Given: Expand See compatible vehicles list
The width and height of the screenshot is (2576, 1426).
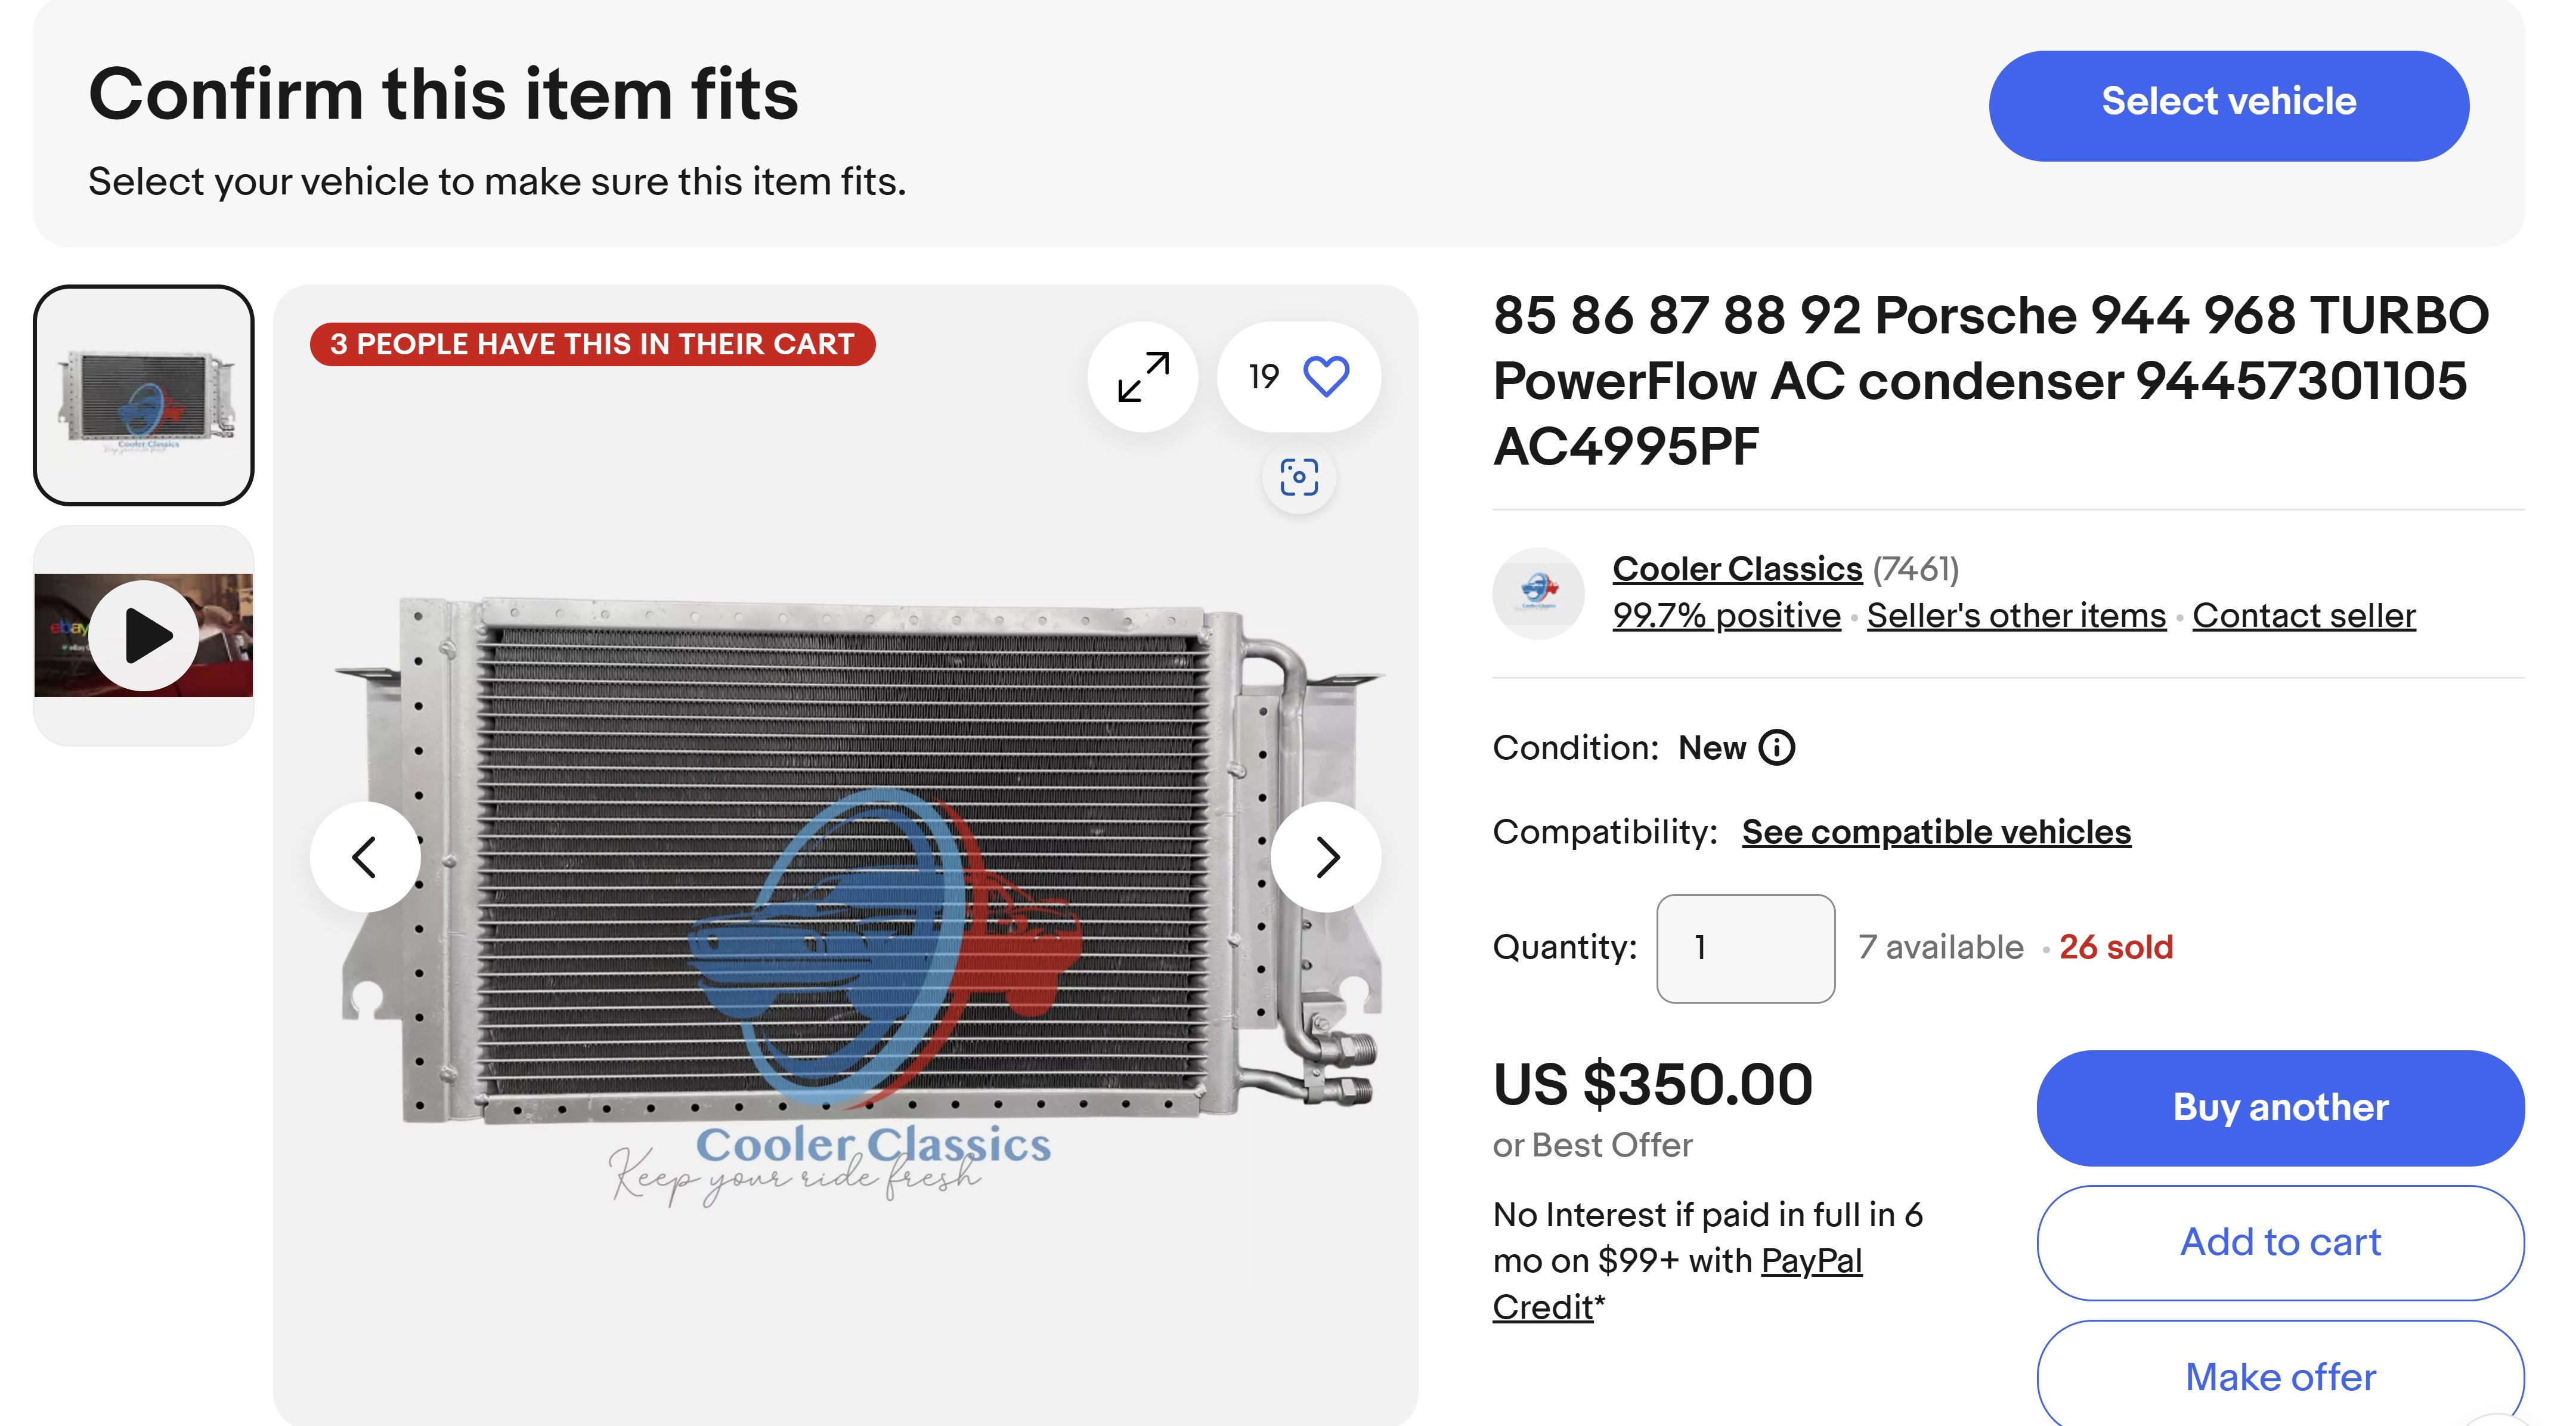Looking at the screenshot, I should [x=1936, y=832].
